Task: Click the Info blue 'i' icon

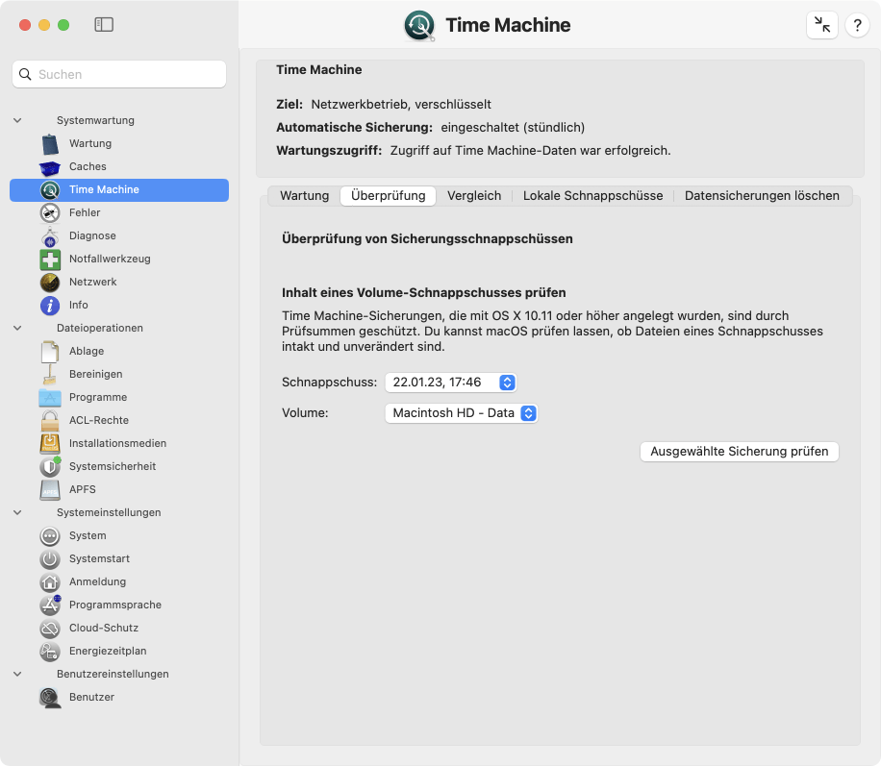Action: coord(50,305)
